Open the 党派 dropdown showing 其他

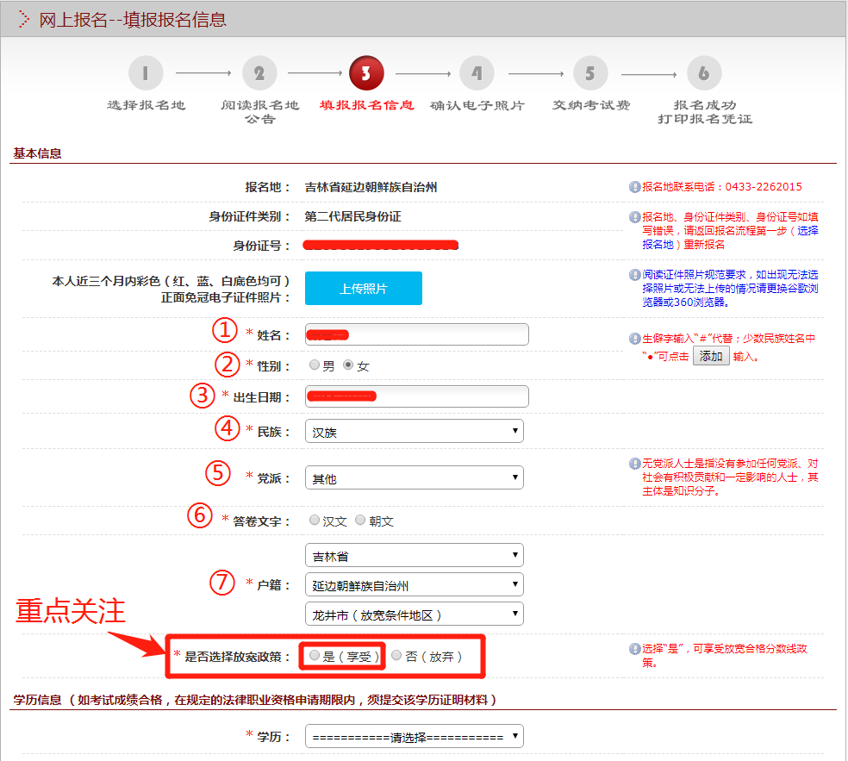(414, 477)
